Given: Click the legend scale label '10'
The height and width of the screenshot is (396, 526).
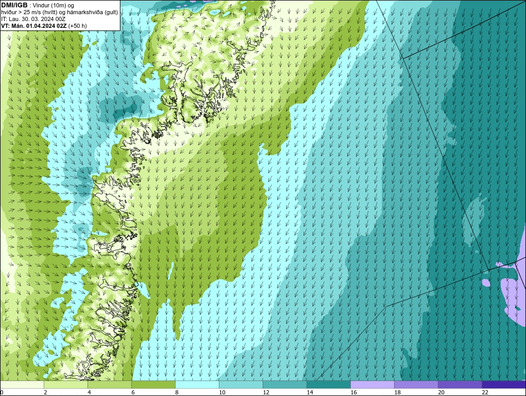Looking at the screenshot, I should point(222,392).
